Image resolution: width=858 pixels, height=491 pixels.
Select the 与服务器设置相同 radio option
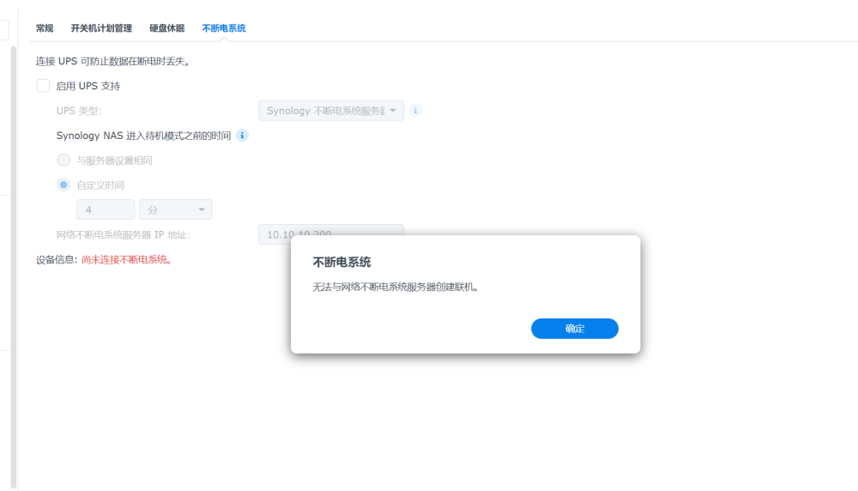click(x=63, y=160)
